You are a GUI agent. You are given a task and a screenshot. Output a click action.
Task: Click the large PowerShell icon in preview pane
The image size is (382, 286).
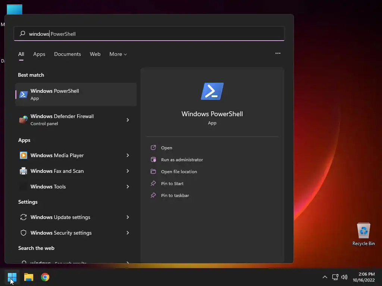pyautogui.click(x=212, y=91)
